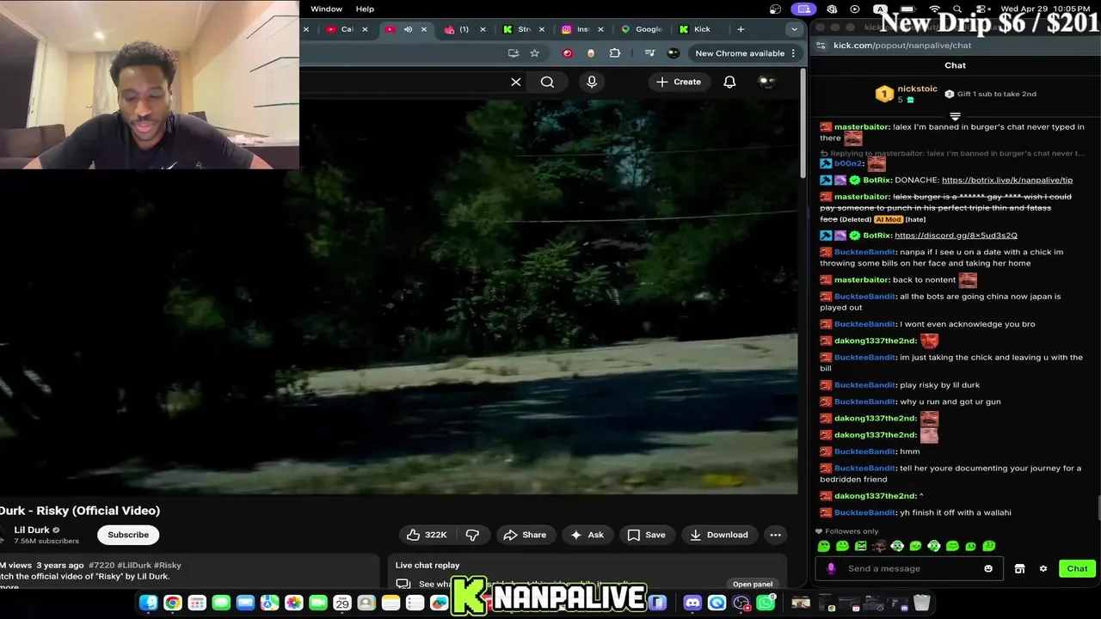
Task: Clear the YouTube search box with the X
Action: tap(516, 82)
